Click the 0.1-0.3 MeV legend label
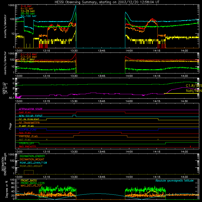Screen dimensions: 202x202 (29, 54)
